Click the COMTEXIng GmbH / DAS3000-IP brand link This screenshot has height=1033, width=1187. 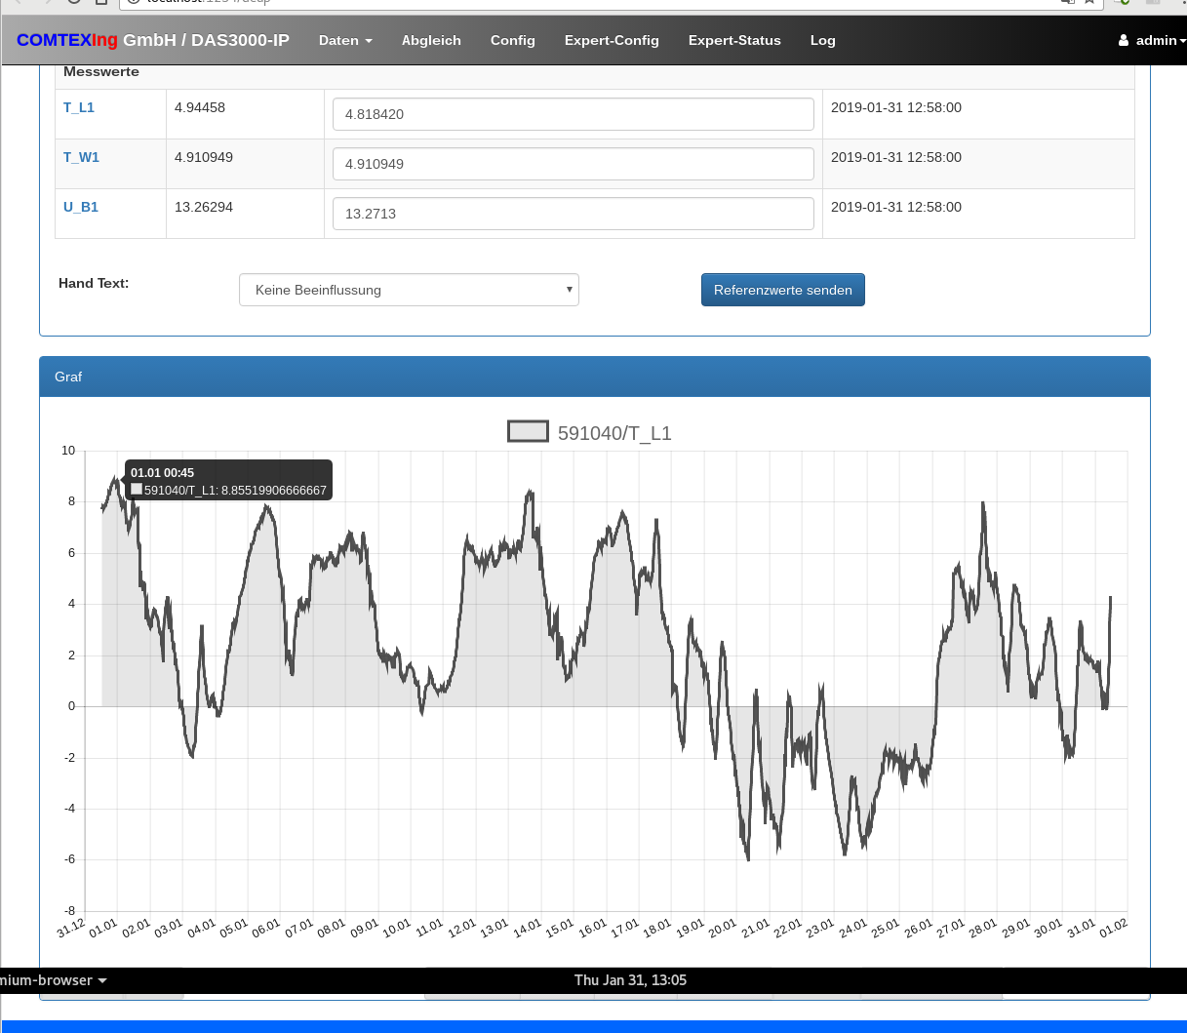153,41
